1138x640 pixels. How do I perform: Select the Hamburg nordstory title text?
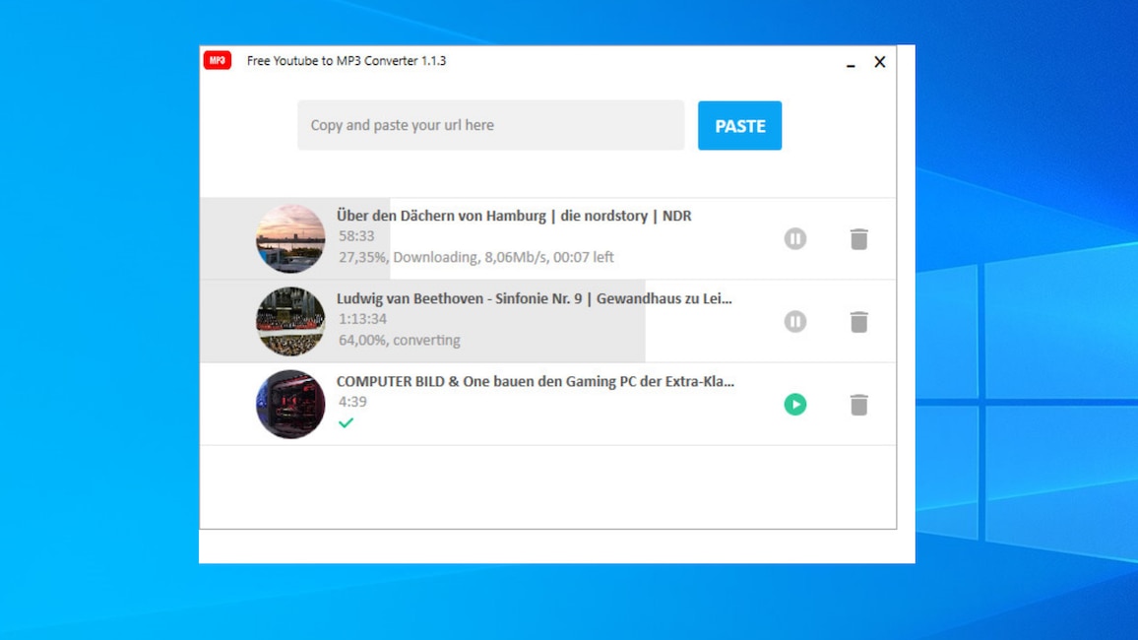(512, 216)
